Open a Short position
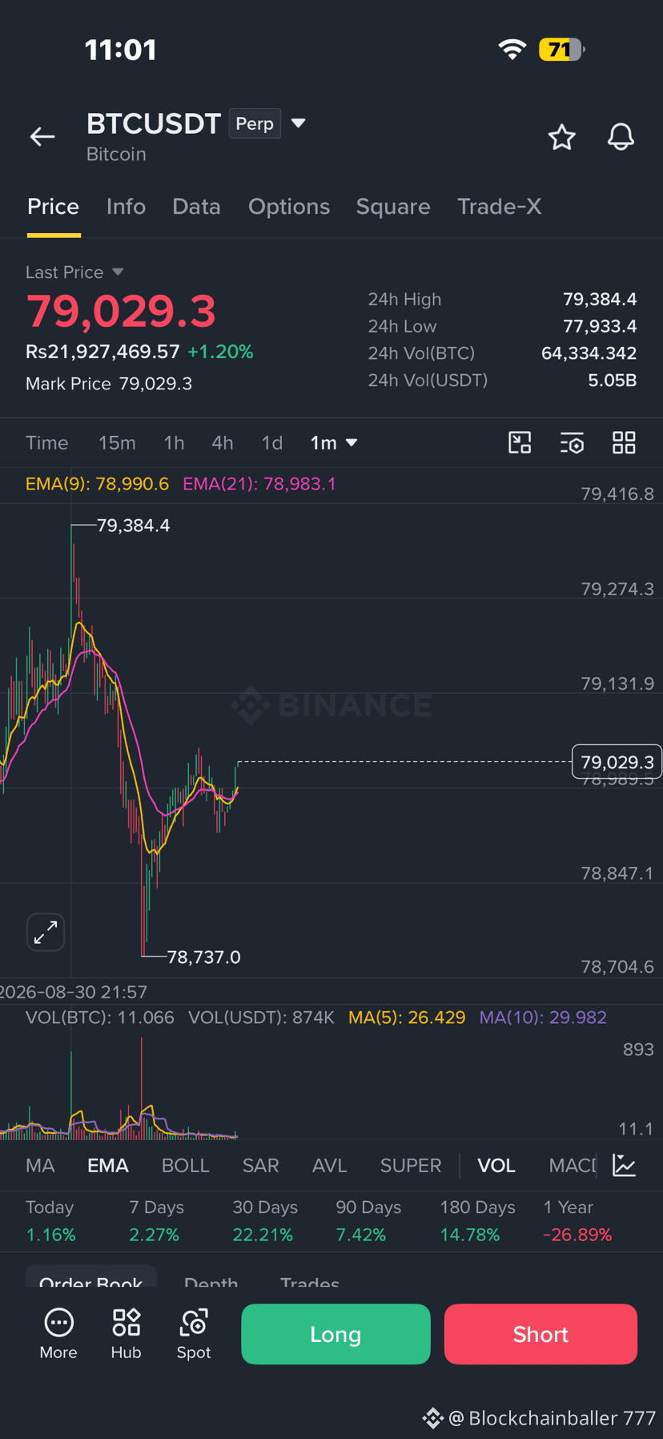Image resolution: width=663 pixels, height=1439 pixels. [x=540, y=1334]
